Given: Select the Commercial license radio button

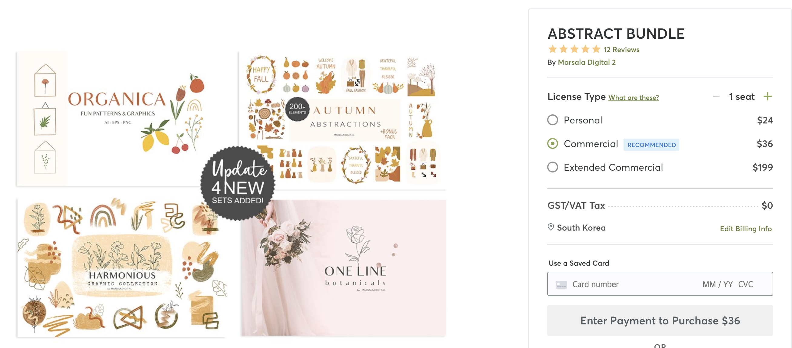Looking at the screenshot, I should [x=553, y=143].
